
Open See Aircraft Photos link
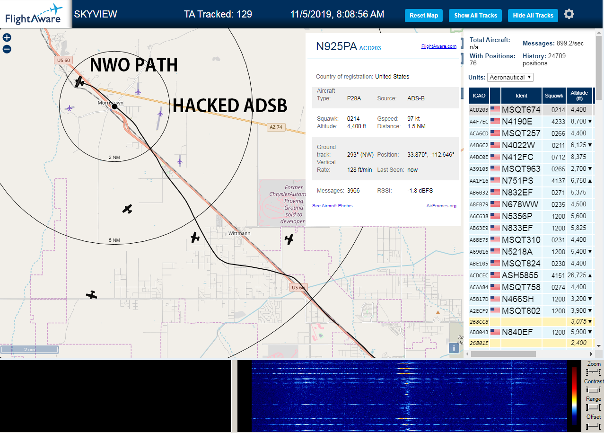332,206
